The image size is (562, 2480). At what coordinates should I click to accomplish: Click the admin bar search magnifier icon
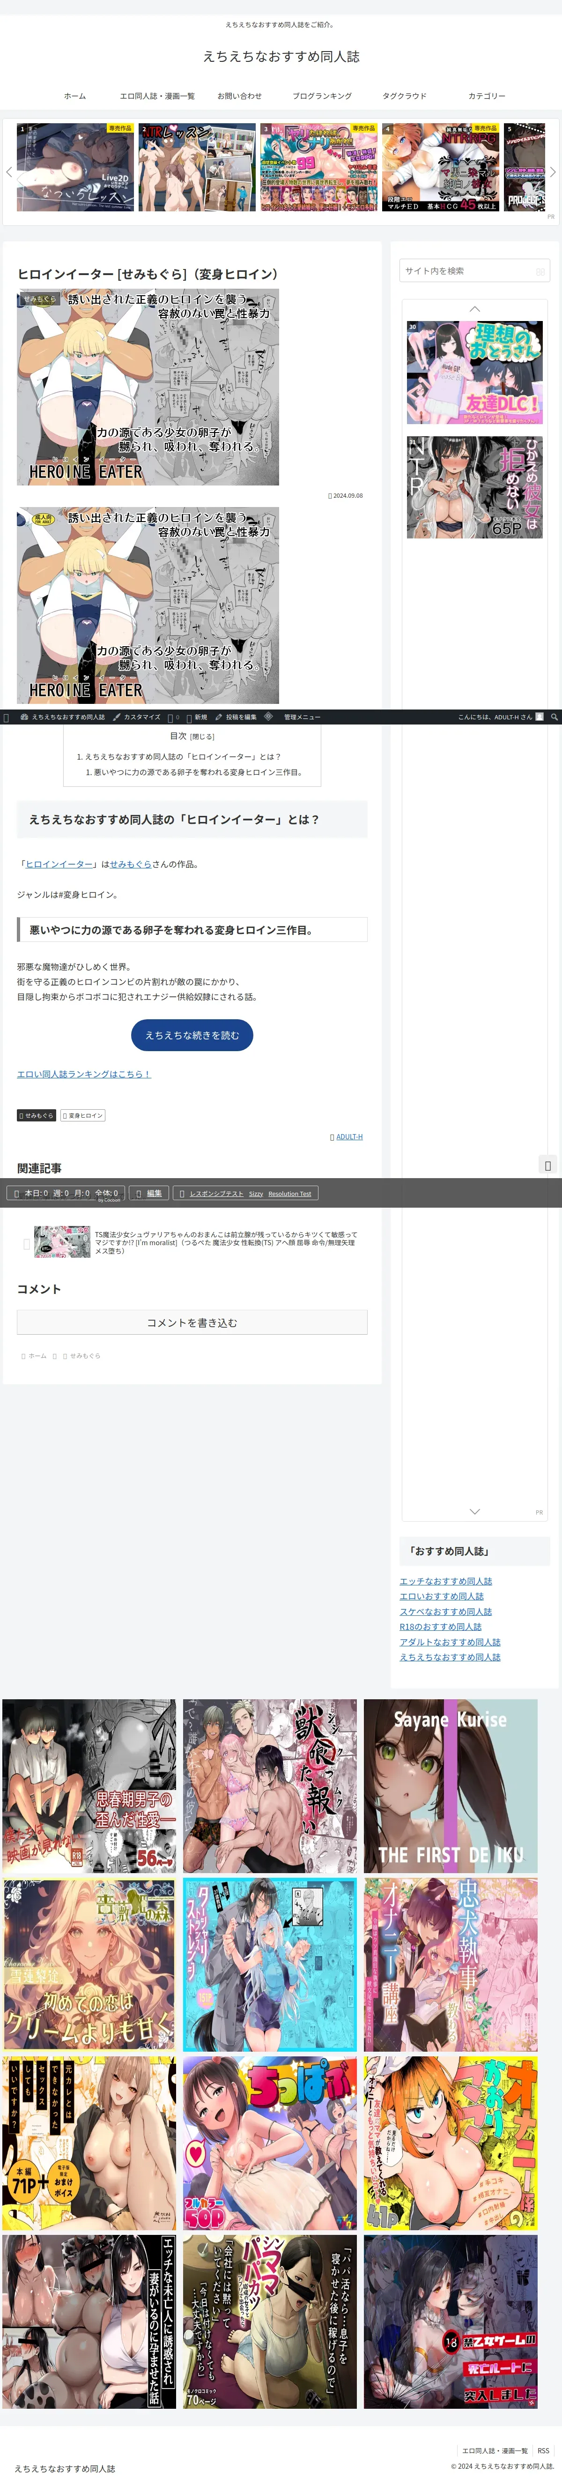coord(555,717)
